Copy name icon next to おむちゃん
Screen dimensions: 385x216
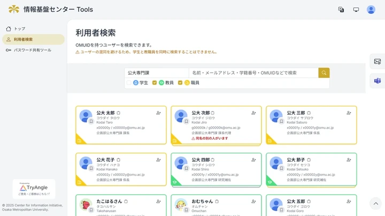[x=217, y=201]
